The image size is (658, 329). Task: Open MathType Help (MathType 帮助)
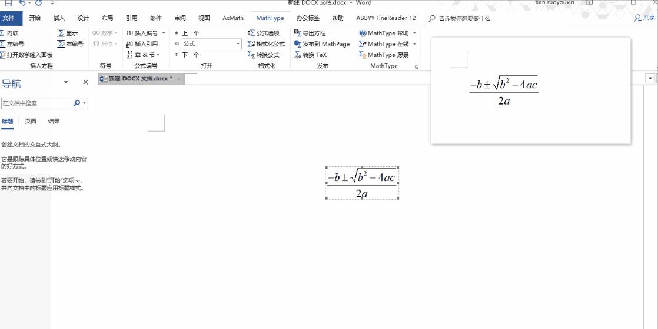click(x=384, y=33)
